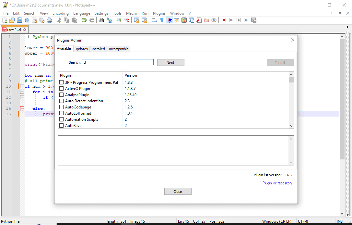Image resolution: width=352 pixels, height=225 pixels.
Task: Click Run Macro Multiple Times icon
Action: (x=246, y=20)
